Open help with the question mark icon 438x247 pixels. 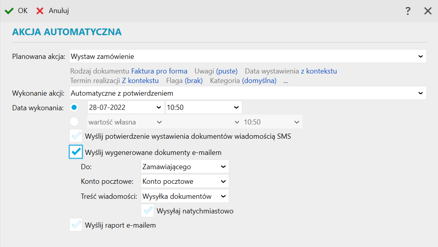coord(408,11)
